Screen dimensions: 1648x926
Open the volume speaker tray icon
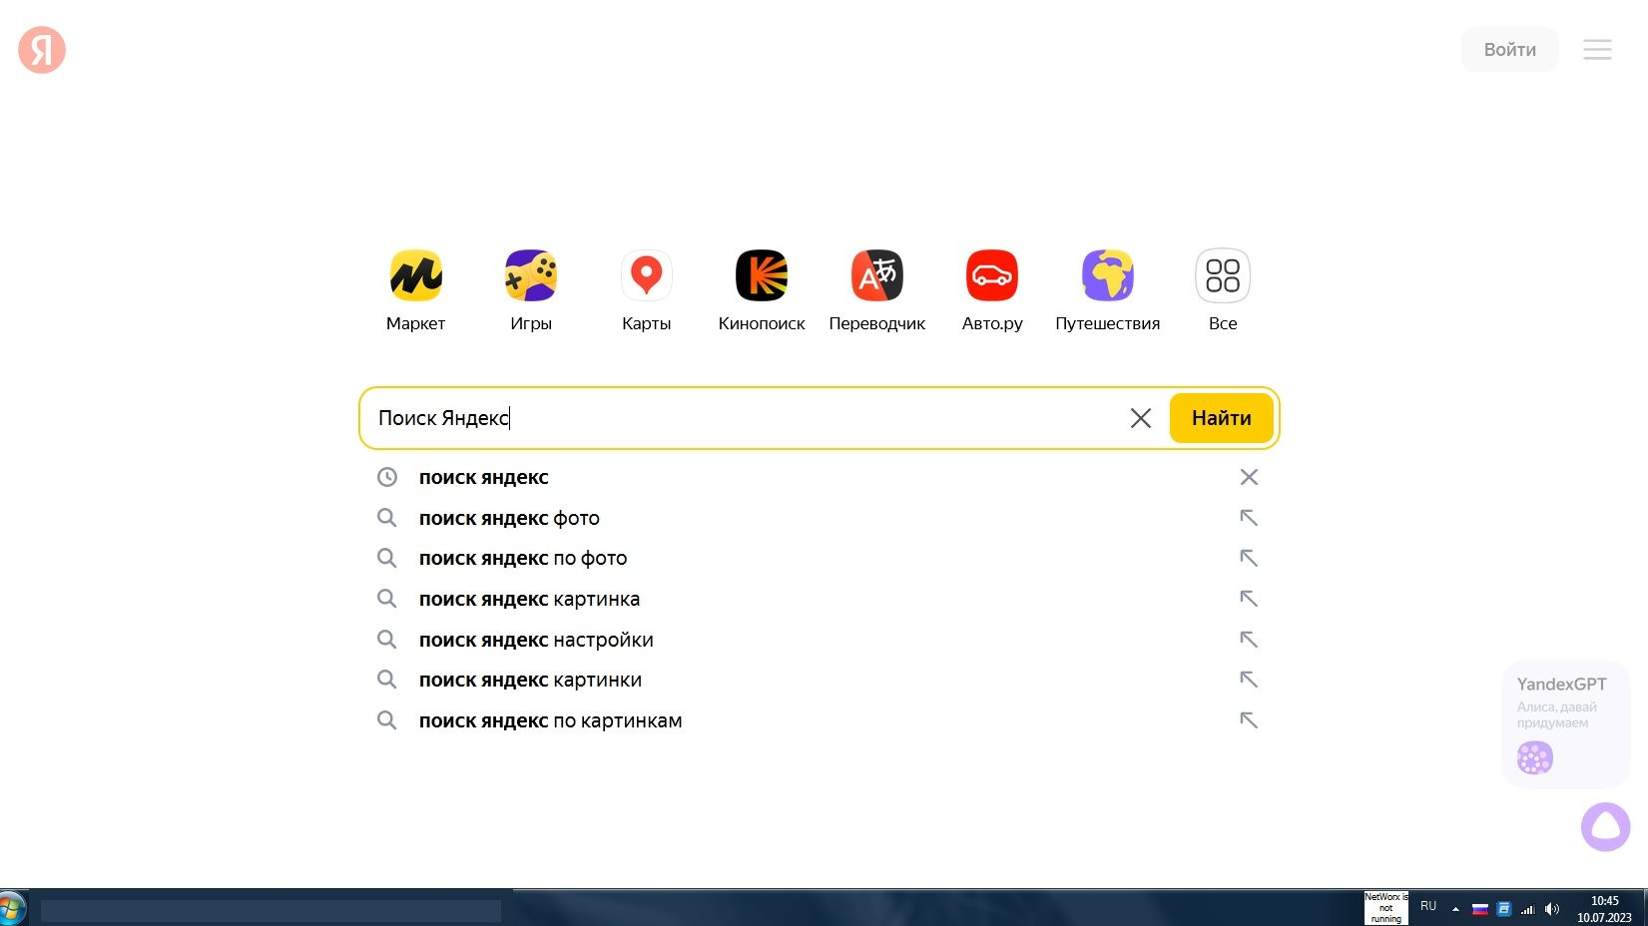[x=1551, y=909]
